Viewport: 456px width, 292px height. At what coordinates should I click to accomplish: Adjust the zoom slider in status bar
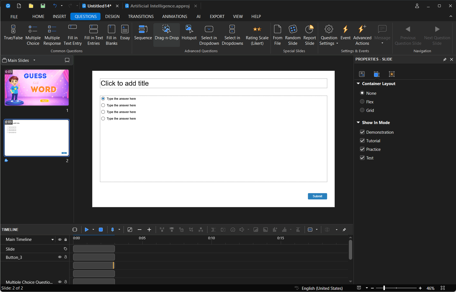[384, 288]
